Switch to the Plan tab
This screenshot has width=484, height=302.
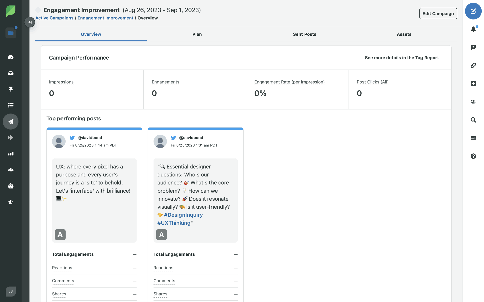coord(197,34)
